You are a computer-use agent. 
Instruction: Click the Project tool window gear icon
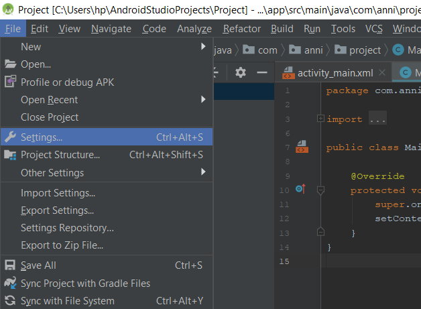point(241,72)
